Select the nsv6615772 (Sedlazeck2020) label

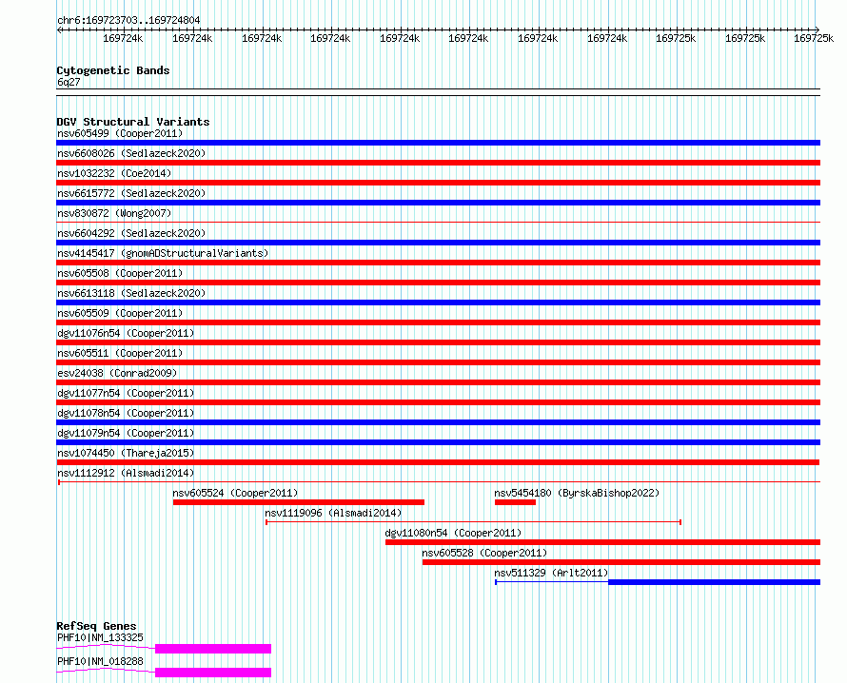pyautogui.click(x=131, y=193)
